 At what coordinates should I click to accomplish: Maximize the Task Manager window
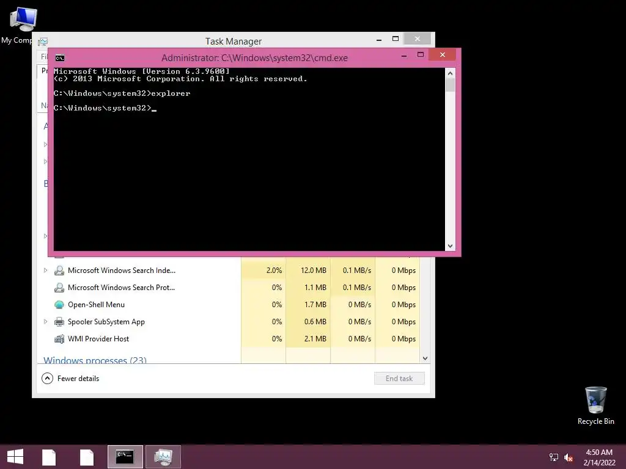pyautogui.click(x=396, y=39)
